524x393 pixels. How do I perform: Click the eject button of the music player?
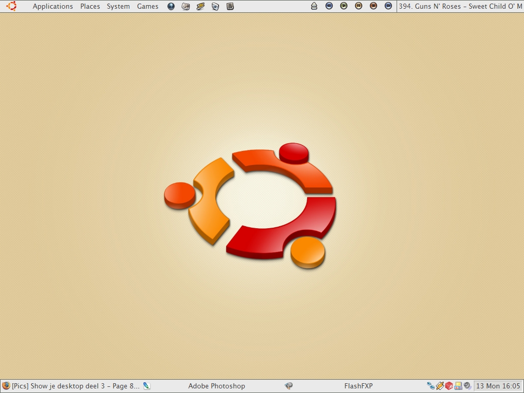314,6
